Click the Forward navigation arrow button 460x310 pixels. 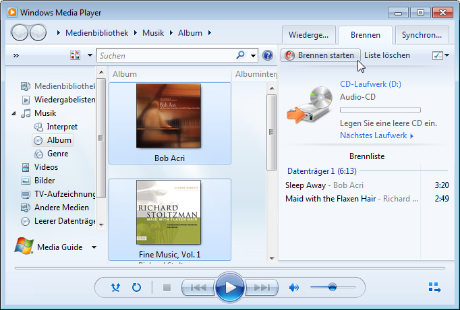click(38, 33)
